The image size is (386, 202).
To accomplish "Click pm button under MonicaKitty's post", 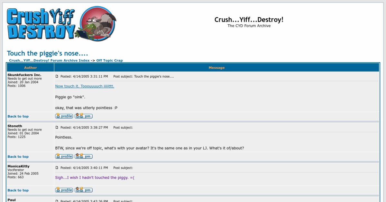I will click(x=84, y=190).
